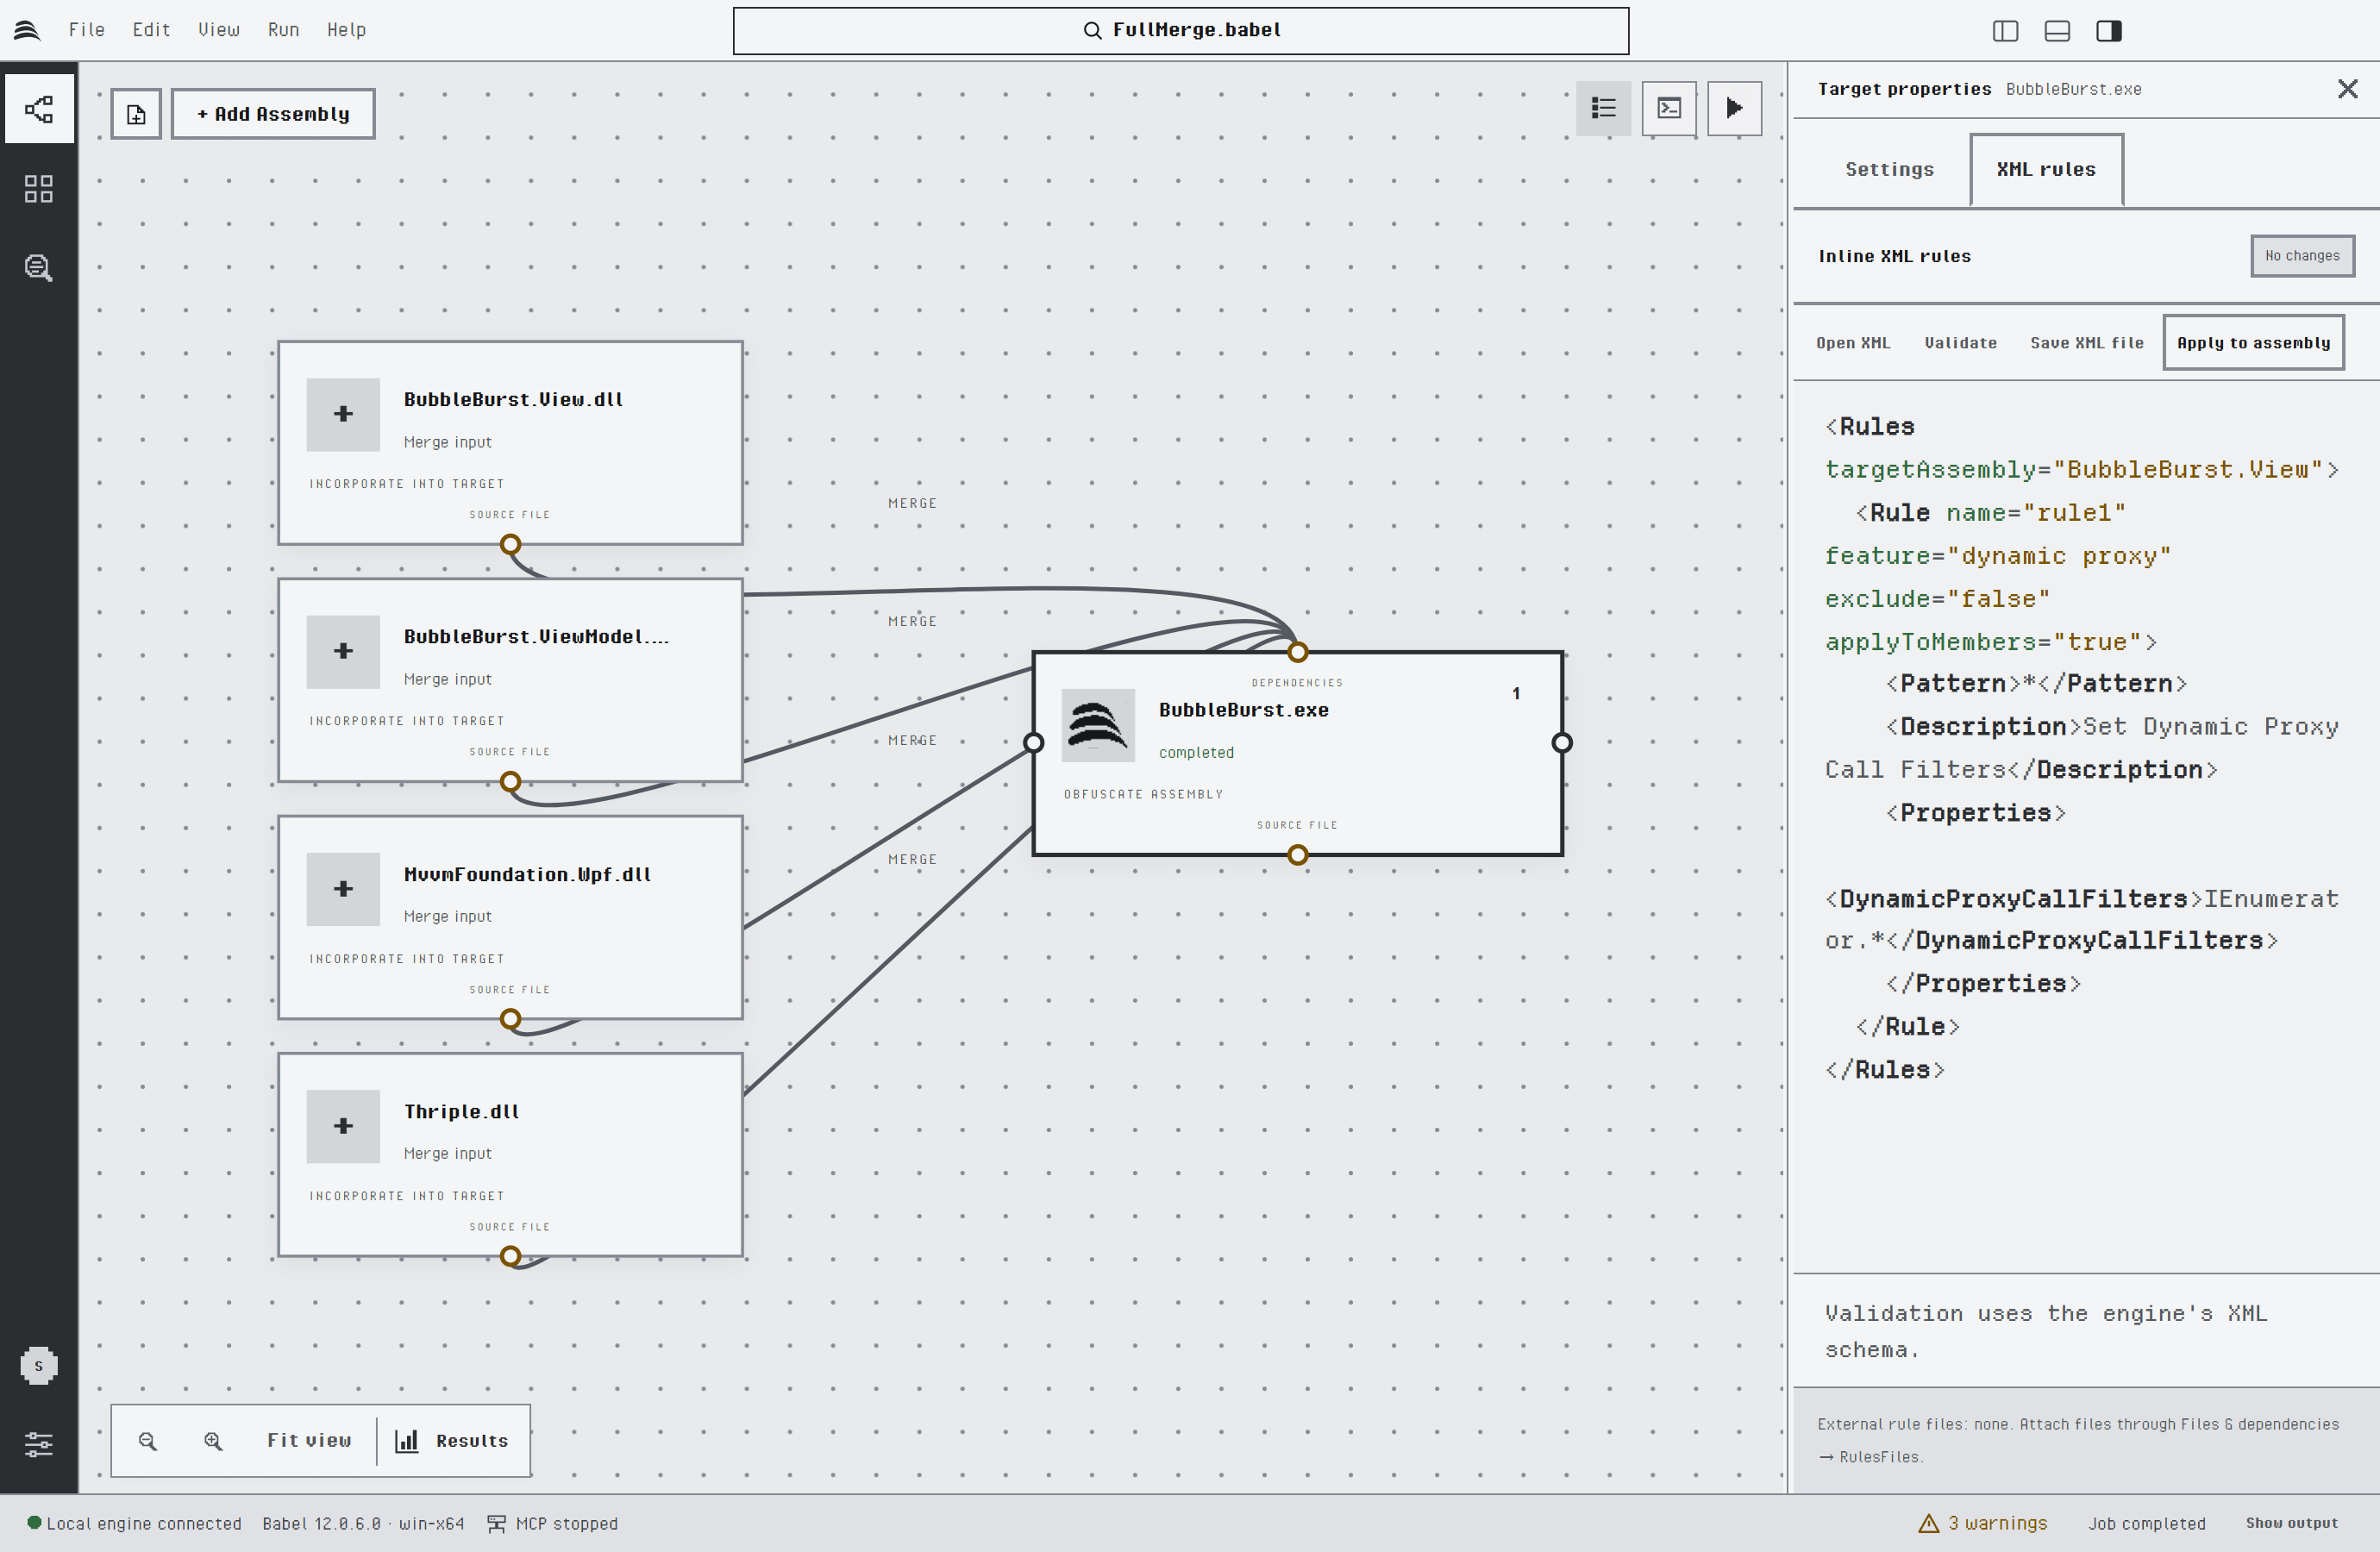Run the job with play icon
The width and height of the screenshot is (2380, 1552).
[x=1735, y=108]
